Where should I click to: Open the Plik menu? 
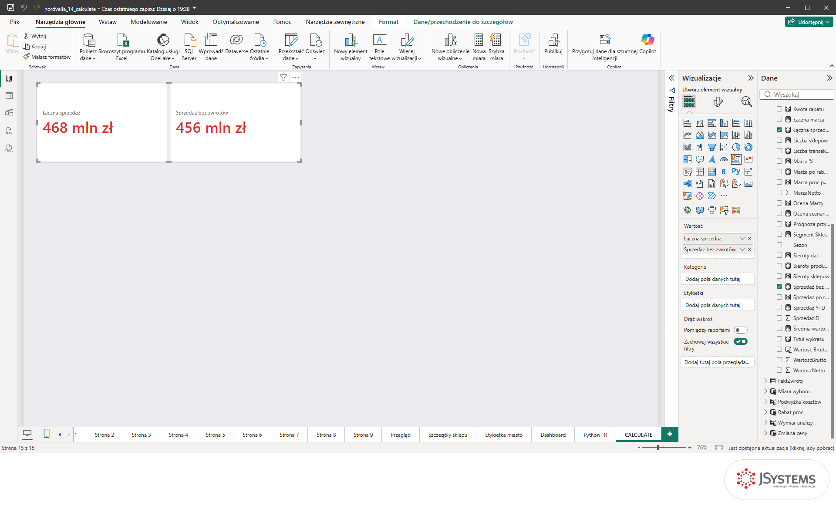click(x=15, y=22)
